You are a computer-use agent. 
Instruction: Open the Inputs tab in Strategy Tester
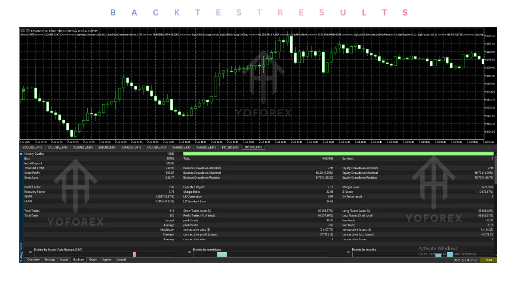(64, 260)
